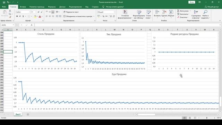Align text to bottom of cell
This screenshot has width=222, height=125.
click(x=53, y=12)
